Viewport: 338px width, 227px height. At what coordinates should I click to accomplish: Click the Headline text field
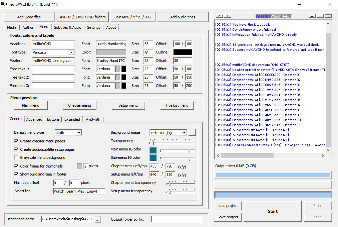tap(53, 44)
